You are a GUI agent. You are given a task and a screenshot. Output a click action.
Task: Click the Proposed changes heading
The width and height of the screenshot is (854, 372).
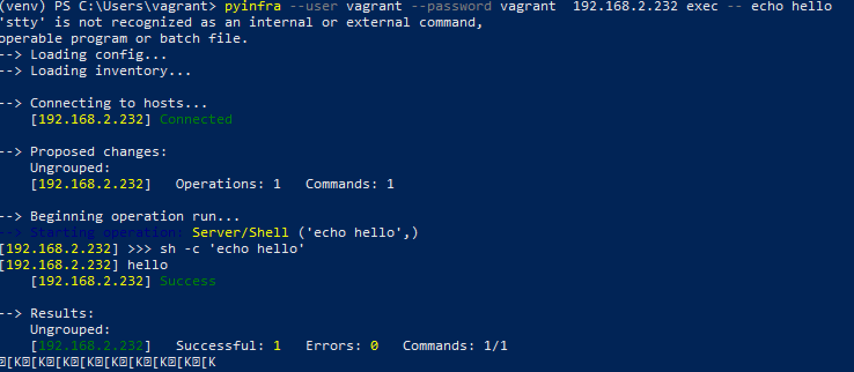tap(83, 152)
